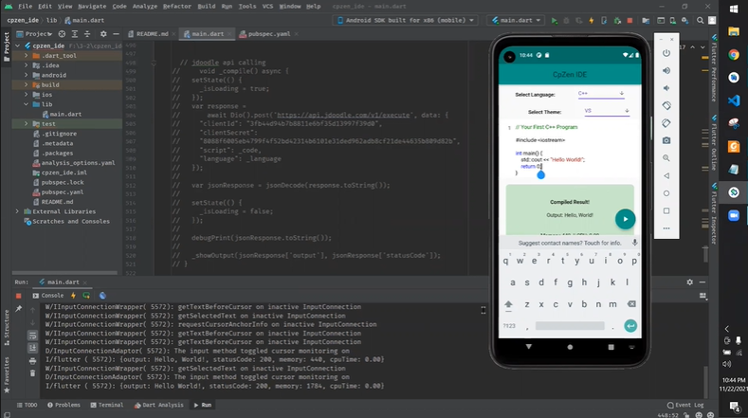Viewport: 748px width, 418px height.
Task: Open the Terminal tool window tab
Action: click(x=107, y=405)
